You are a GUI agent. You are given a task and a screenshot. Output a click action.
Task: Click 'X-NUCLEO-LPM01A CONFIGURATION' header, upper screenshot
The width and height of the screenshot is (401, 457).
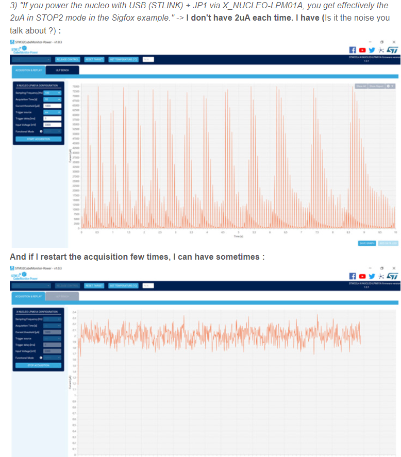click(37, 86)
